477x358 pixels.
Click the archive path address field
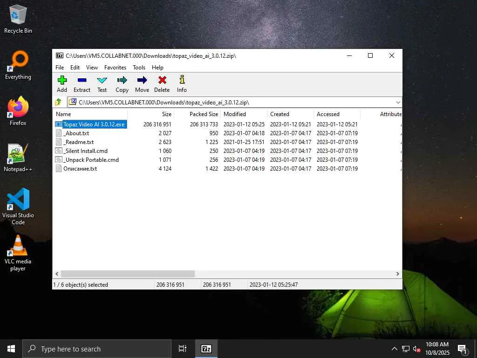click(231, 102)
